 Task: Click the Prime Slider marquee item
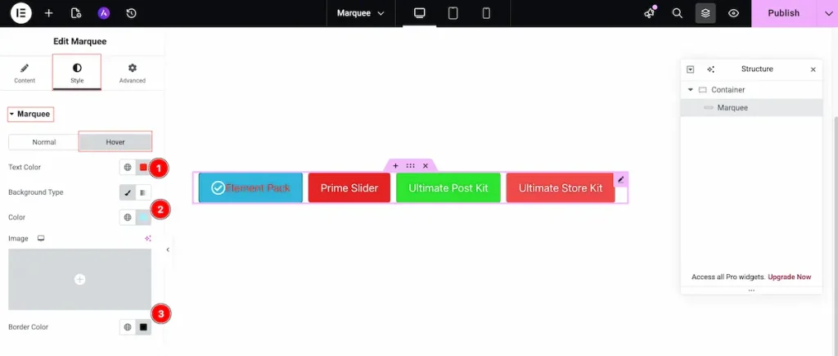point(349,187)
